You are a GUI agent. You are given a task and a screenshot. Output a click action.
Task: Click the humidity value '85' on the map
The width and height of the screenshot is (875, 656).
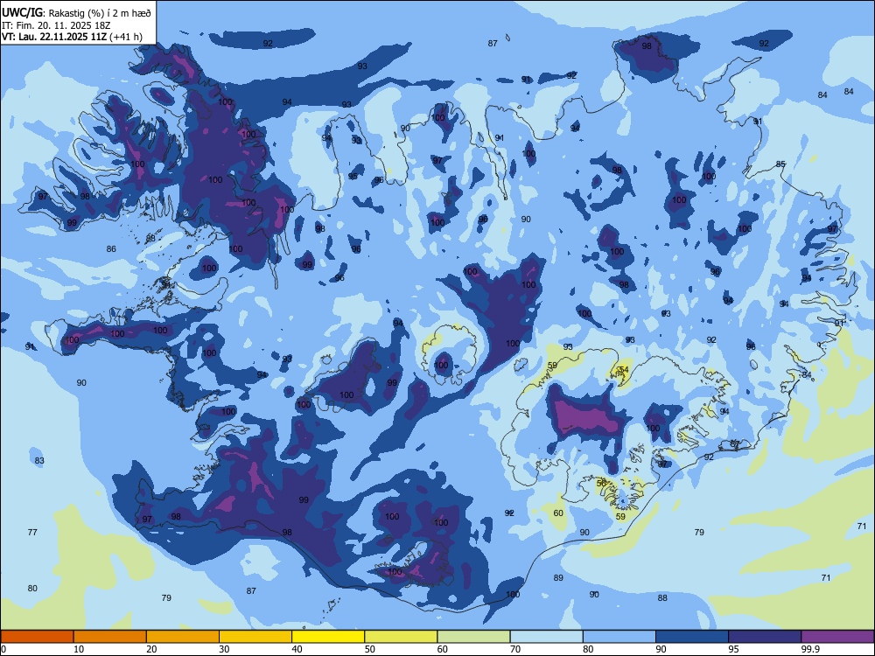[780, 164]
